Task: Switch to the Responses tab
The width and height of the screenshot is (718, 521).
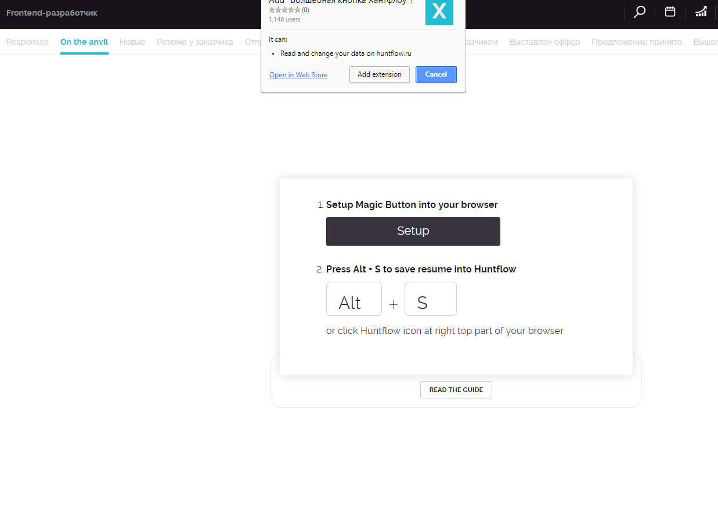Action: tap(27, 42)
